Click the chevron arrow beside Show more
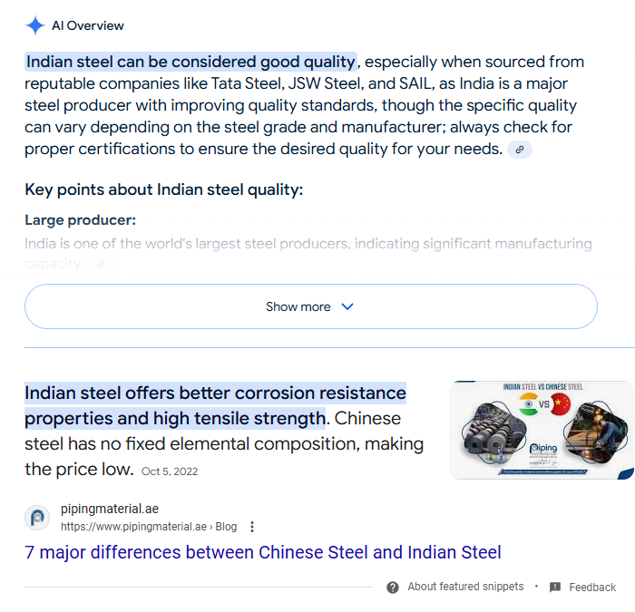 point(347,306)
